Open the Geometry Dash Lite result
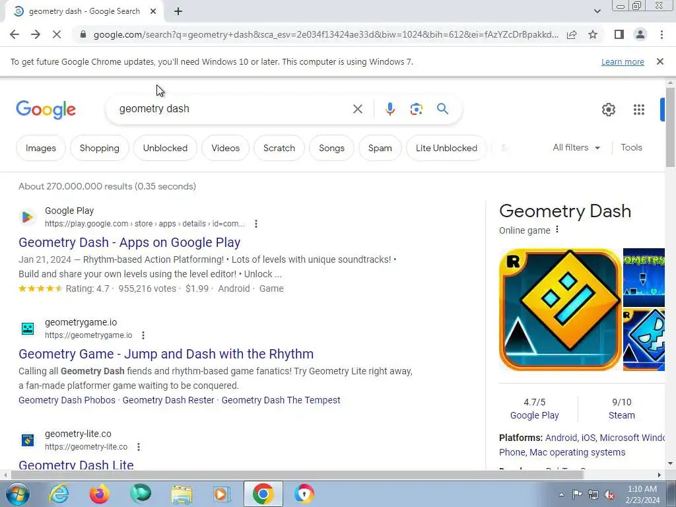 [76, 465]
